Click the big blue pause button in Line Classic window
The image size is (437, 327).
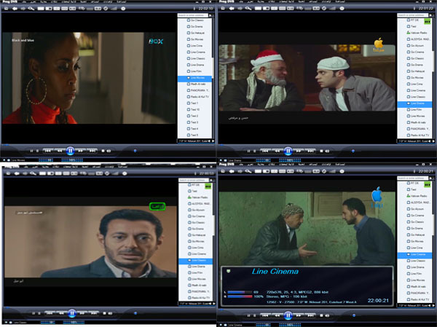point(72,313)
